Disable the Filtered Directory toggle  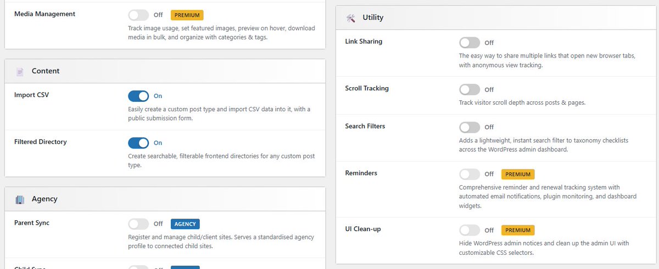pos(138,143)
